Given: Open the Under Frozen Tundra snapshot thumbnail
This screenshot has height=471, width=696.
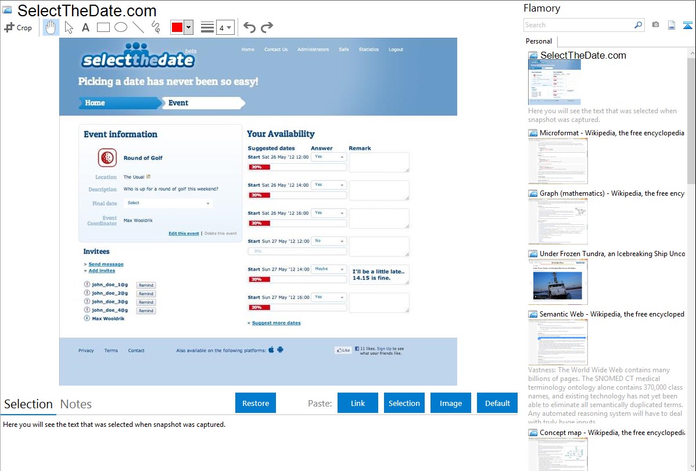Looking at the screenshot, I should [558, 282].
